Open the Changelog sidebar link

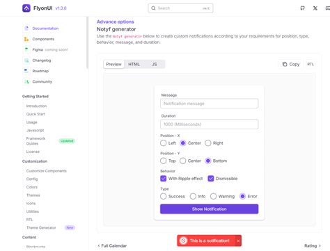click(x=42, y=60)
